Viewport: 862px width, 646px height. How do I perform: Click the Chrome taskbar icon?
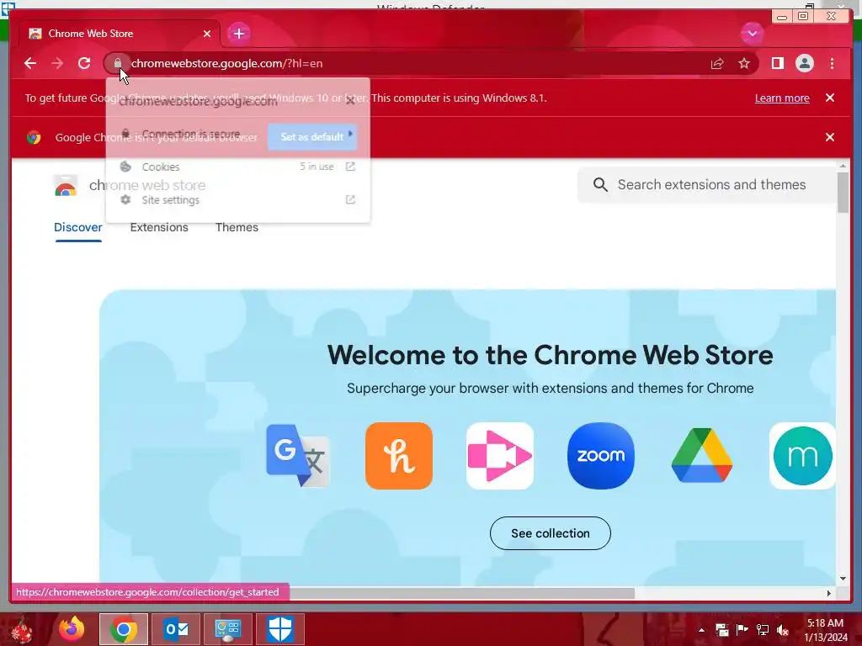pos(124,629)
